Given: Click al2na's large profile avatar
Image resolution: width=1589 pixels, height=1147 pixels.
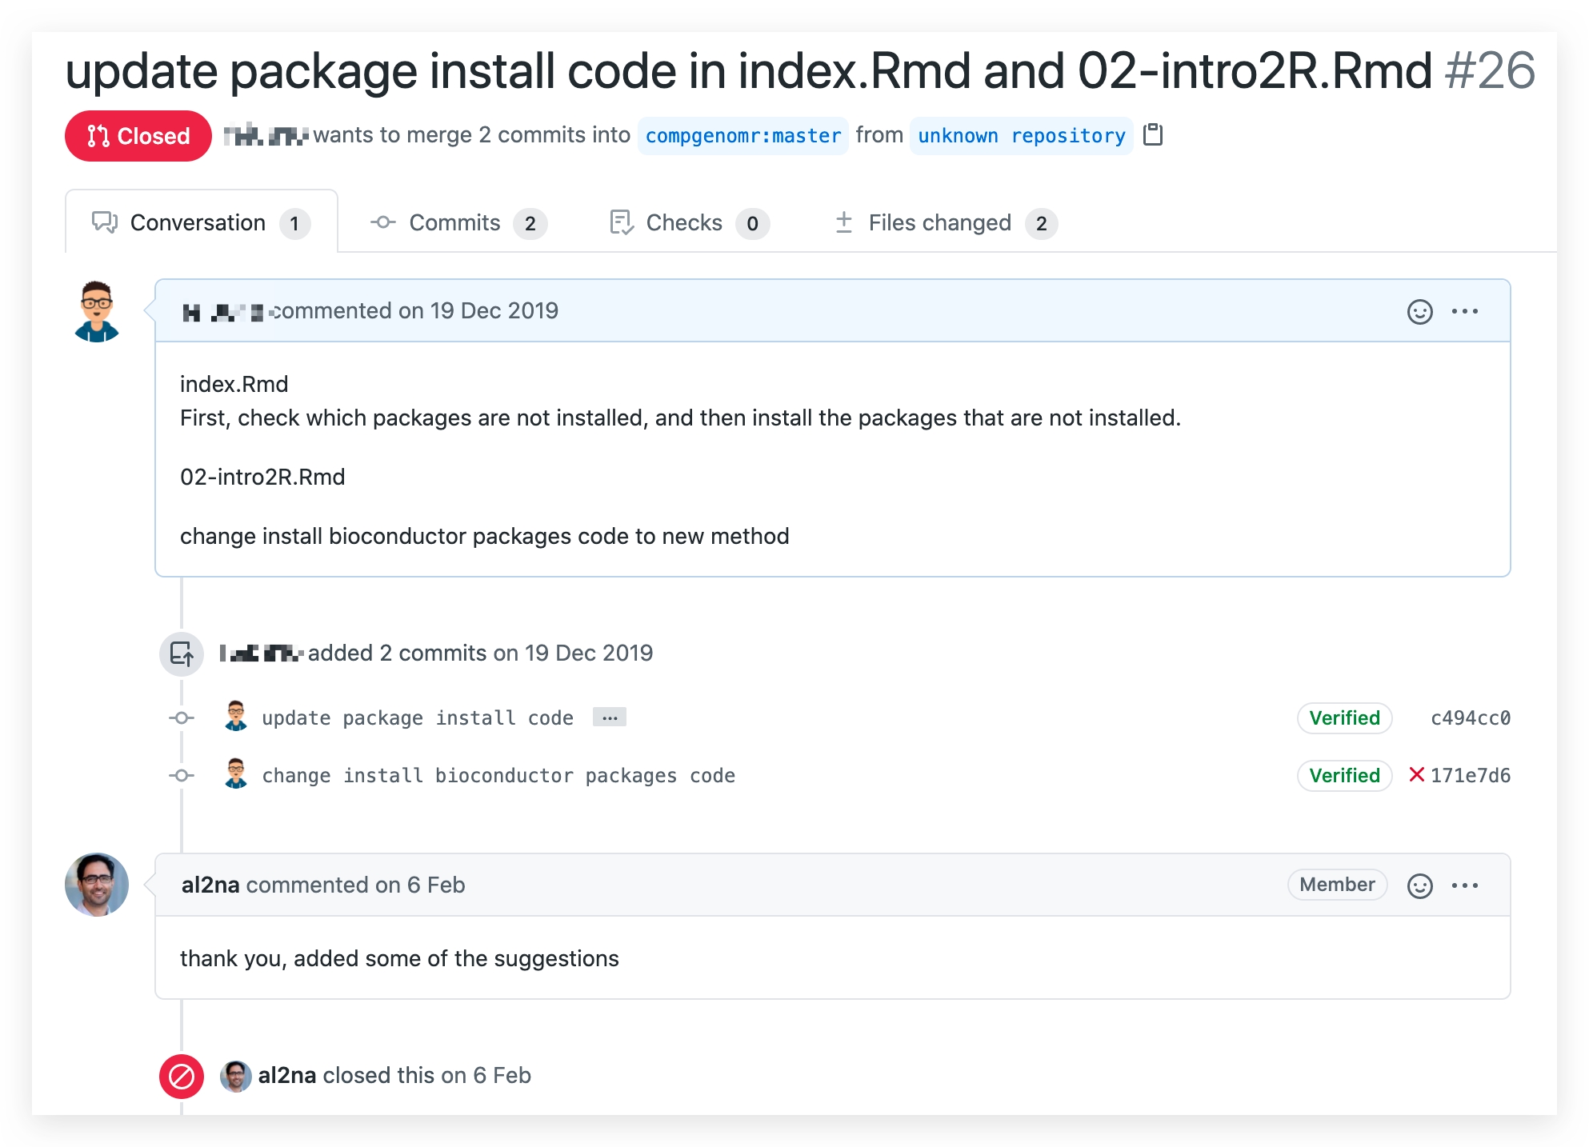Looking at the screenshot, I should click(97, 884).
